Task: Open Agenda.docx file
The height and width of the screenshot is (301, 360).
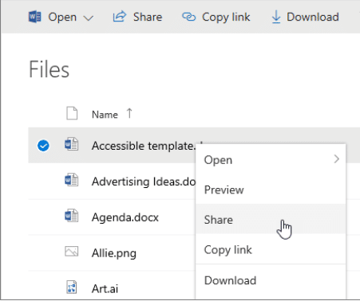Action: [125, 217]
